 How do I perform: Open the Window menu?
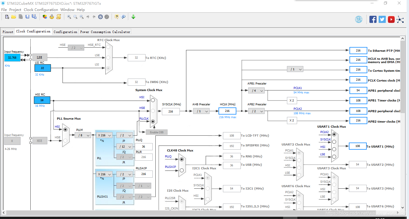67,10
